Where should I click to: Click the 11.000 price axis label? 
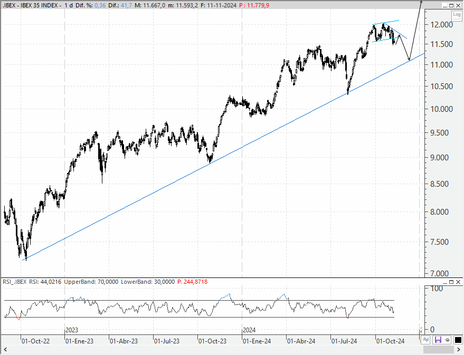pos(441,65)
